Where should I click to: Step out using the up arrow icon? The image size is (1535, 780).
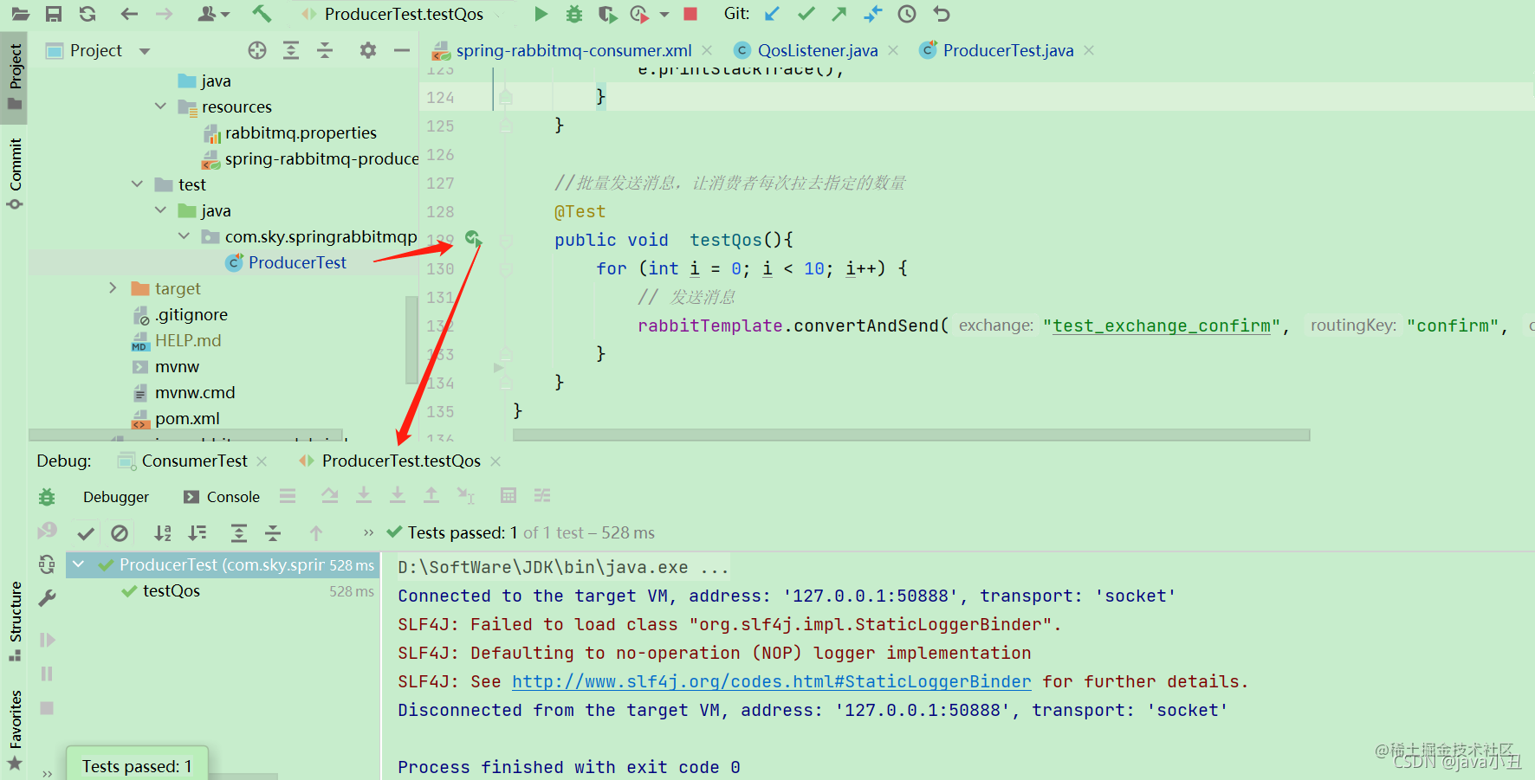click(x=431, y=495)
